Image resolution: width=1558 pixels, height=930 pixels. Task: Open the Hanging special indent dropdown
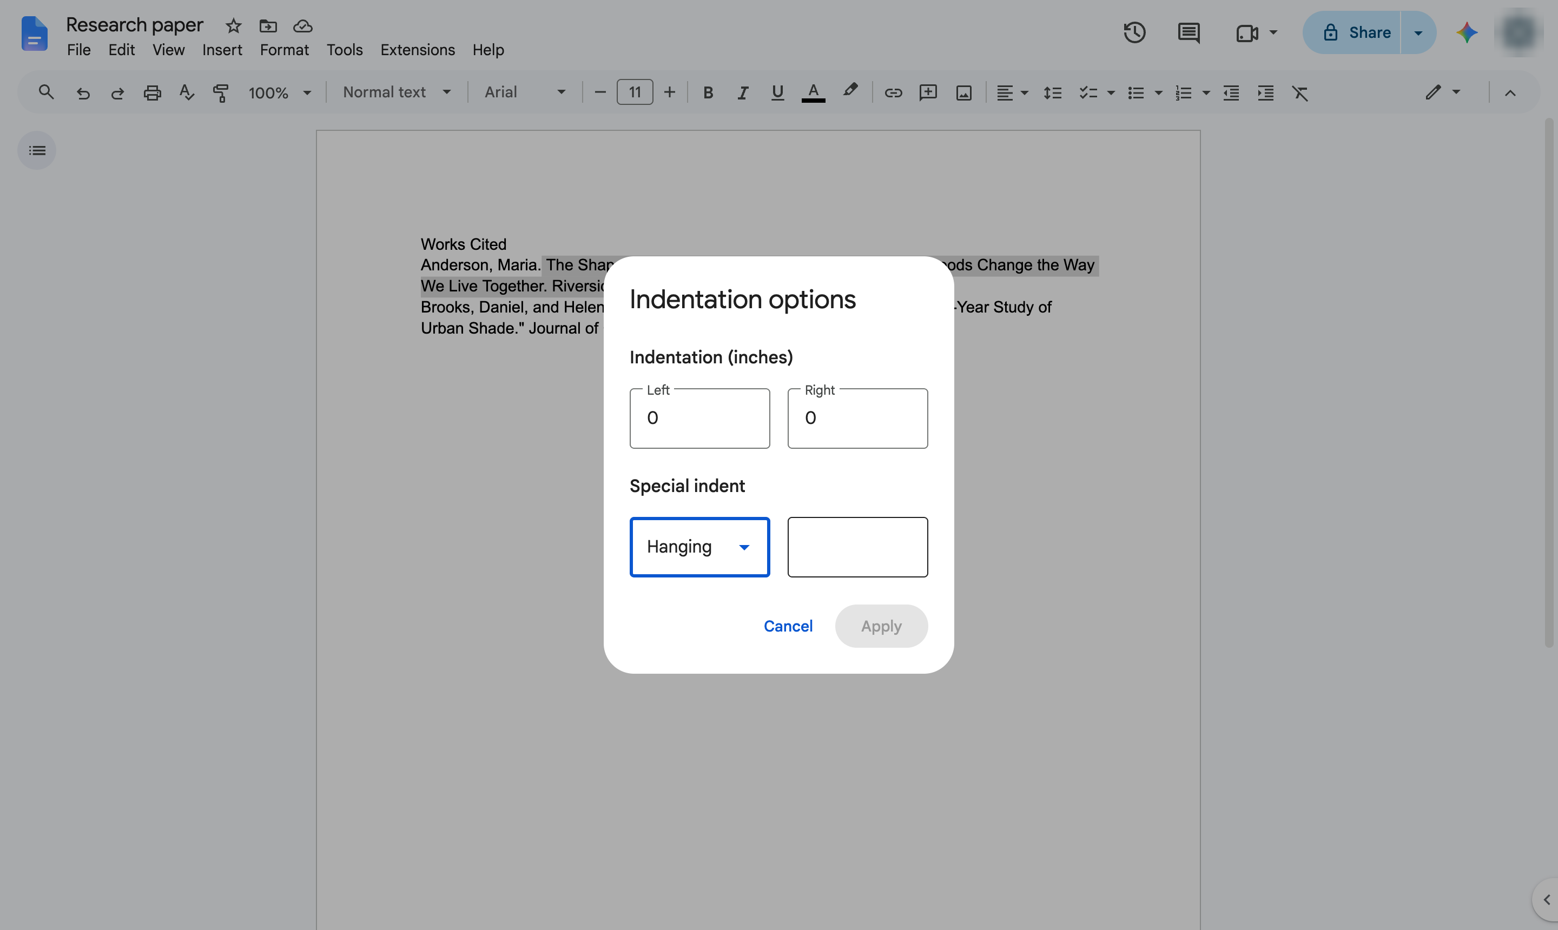[699, 547]
